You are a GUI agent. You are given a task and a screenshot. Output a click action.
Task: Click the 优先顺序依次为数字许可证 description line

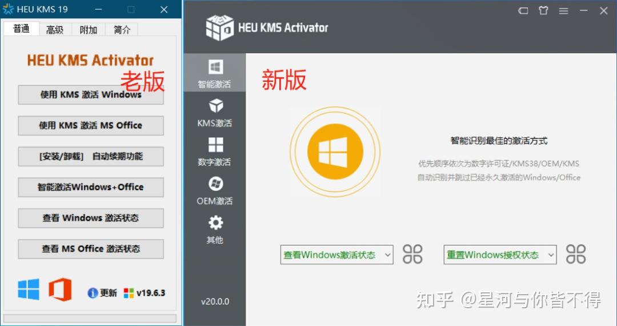(x=499, y=164)
